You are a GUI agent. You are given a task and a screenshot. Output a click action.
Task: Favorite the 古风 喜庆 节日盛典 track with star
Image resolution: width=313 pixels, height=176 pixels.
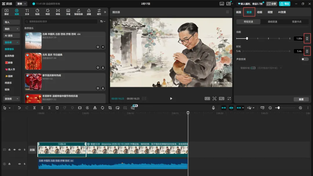98,68
